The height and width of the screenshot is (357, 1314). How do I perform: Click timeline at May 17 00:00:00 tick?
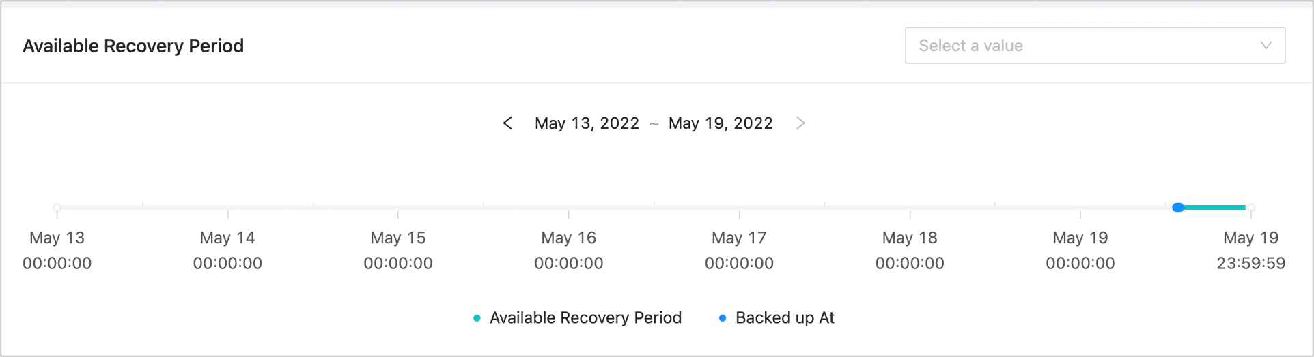[x=740, y=207]
